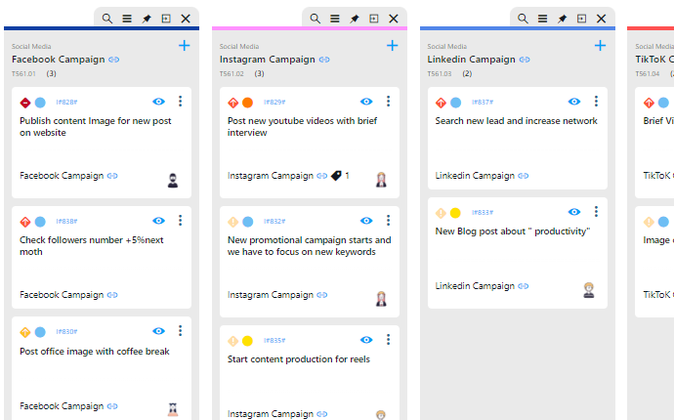Click the orange status circle on card #829
The image size is (674, 420).
[247, 103]
